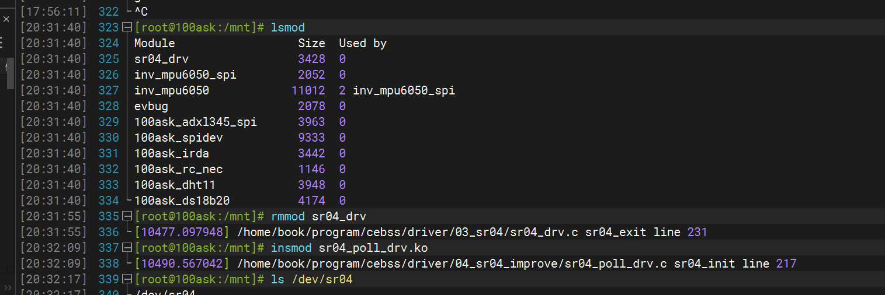Click the size value 2078
Viewport: 885px width, 295px height.
(311, 106)
